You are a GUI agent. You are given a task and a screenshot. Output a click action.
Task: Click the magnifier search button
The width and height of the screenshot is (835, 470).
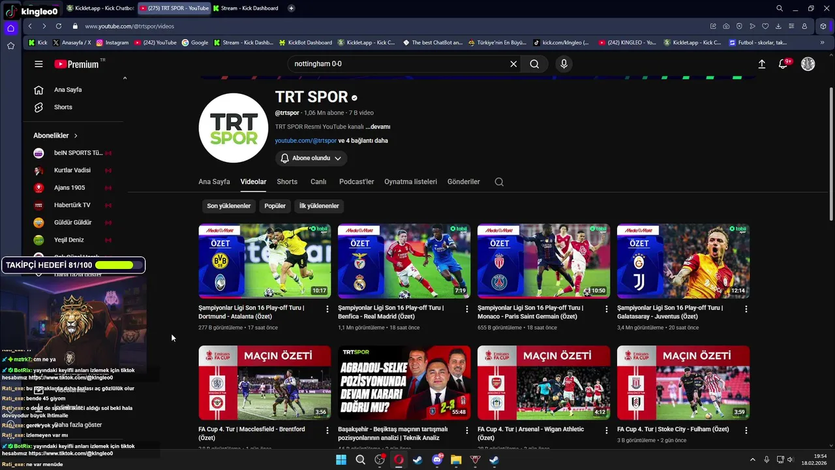(534, 64)
